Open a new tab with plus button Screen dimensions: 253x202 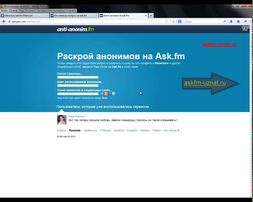tap(151, 16)
